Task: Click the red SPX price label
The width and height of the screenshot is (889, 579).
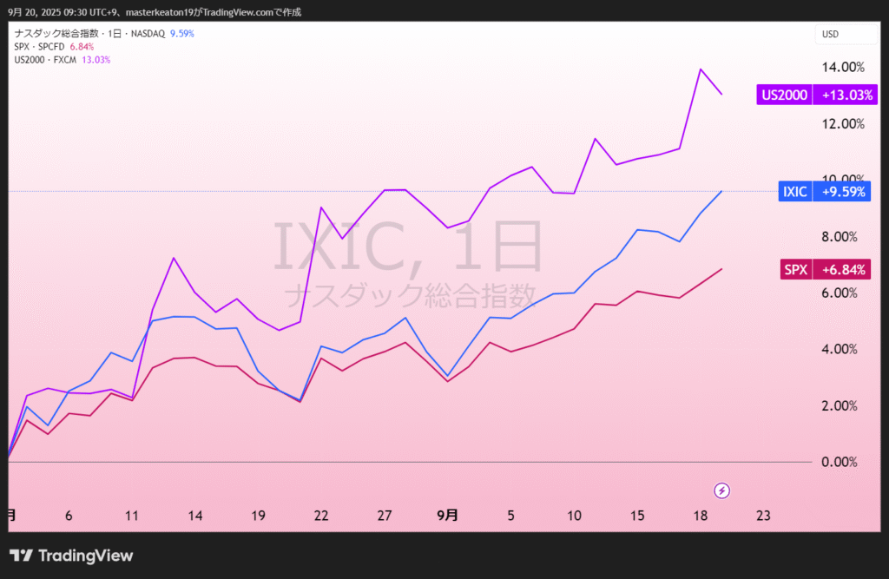Action: (x=796, y=270)
